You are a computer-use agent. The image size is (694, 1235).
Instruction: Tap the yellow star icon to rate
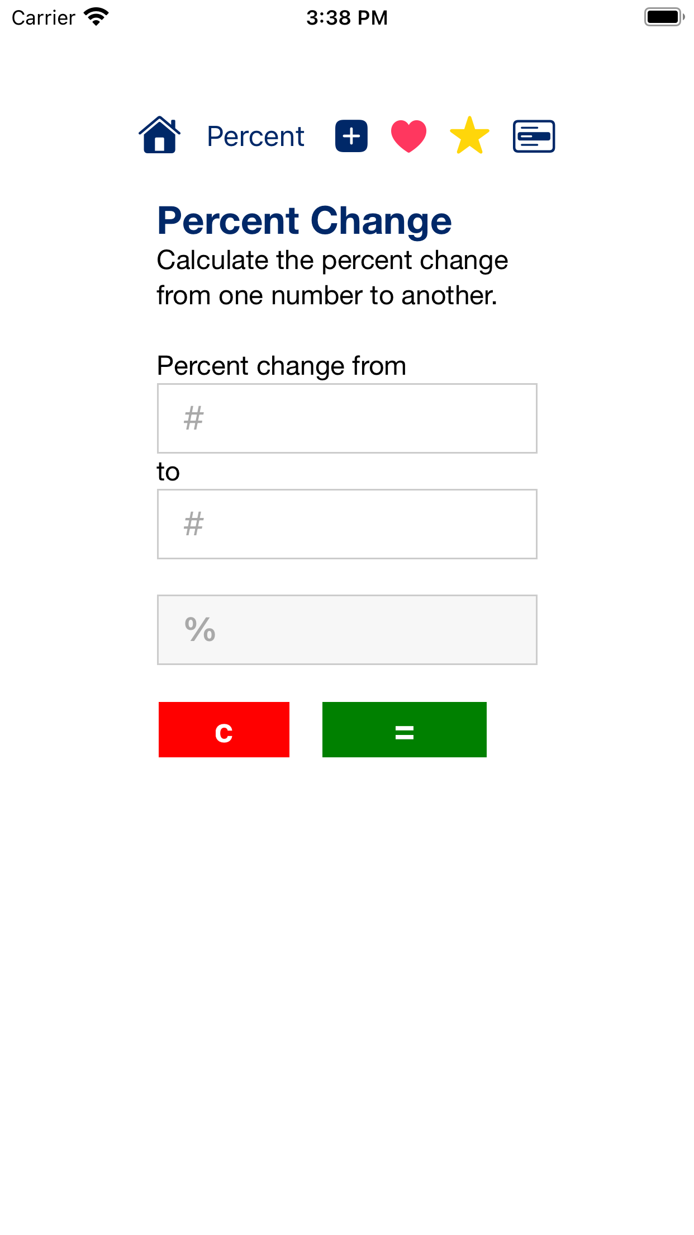[x=469, y=135]
